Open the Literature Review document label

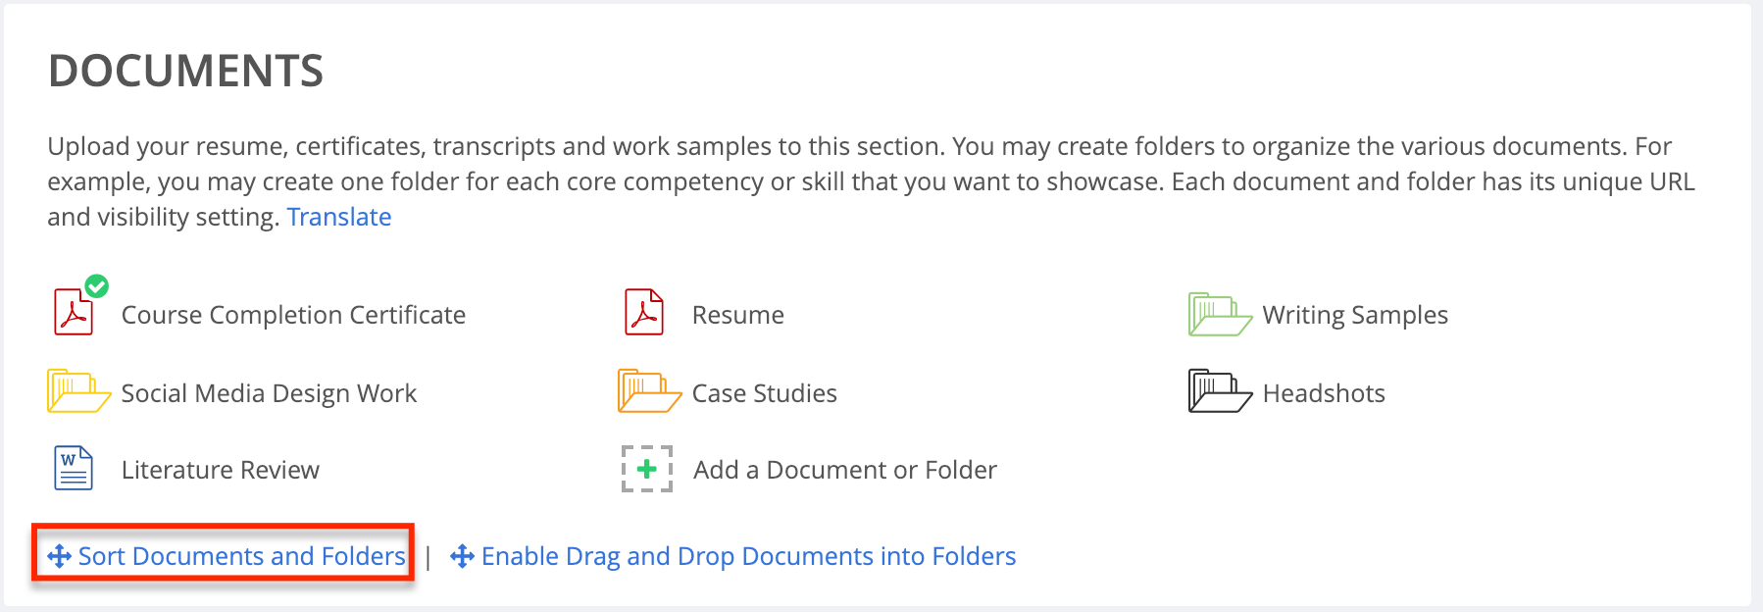pos(221,470)
